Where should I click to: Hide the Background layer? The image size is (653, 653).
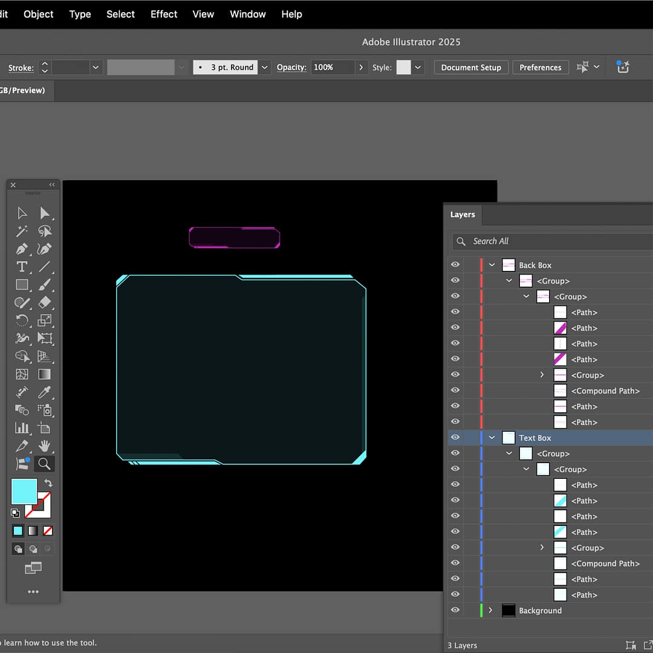455,611
